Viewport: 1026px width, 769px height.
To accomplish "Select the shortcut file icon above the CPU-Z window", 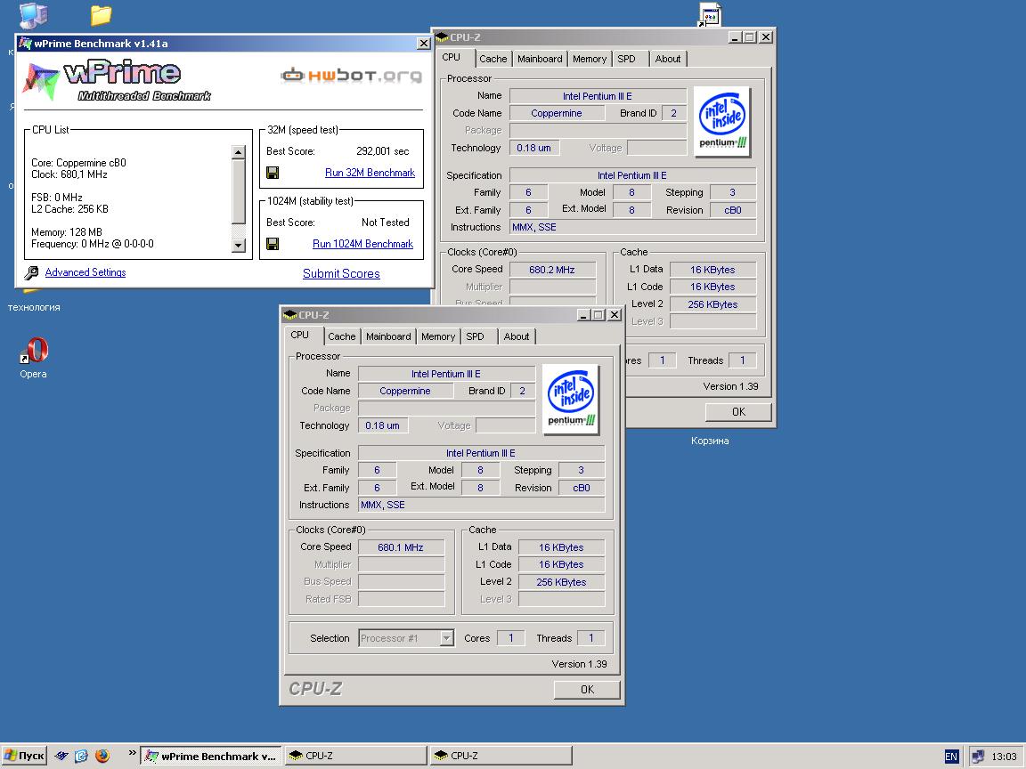I will [x=709, y=15].
